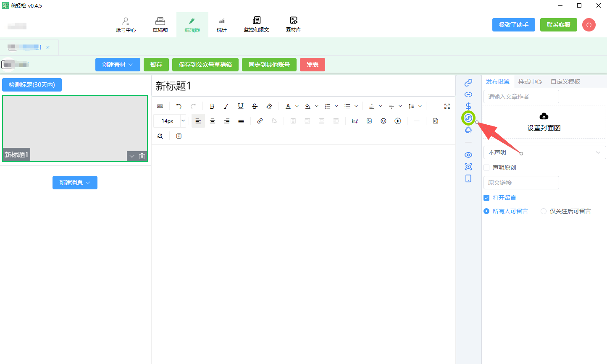The width and height of the screenshot is (607, 364).
Task: Open the 统计 section
Action: click(x=221, y=25)
